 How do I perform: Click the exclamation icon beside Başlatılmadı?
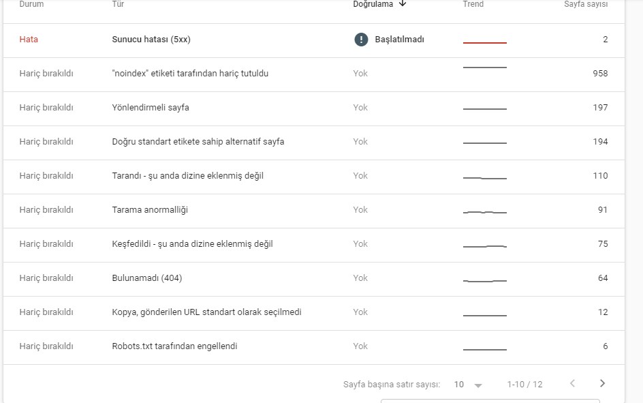tap(361, 40)
